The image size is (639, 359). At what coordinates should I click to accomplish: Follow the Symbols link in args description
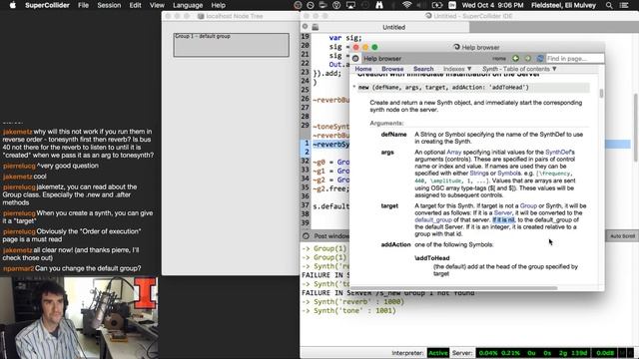click(x=509, y=174)
